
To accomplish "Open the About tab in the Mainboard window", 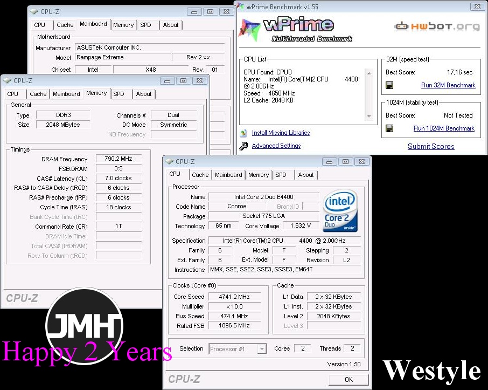I will click(x=171, y=25).
